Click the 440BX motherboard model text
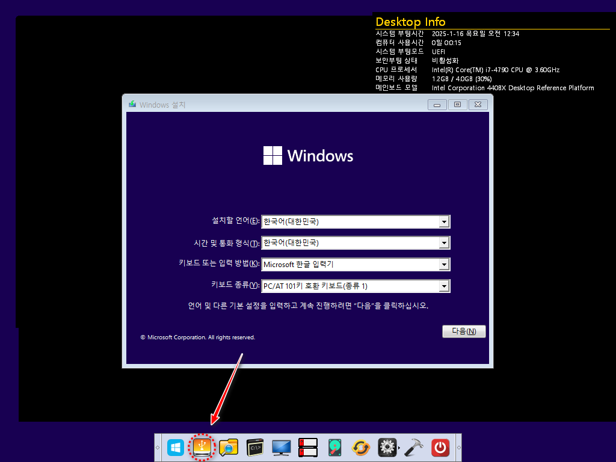Screen dimensions: 616x462 click(513, 88)
